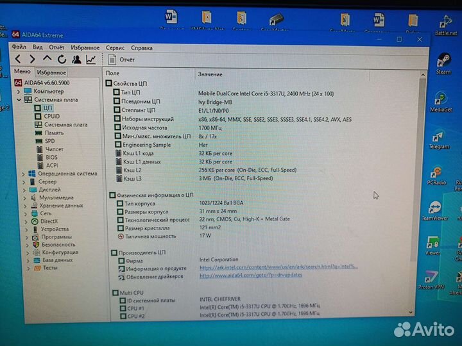
Task: Select the Тип ЦП row
Action: click(223, 94)
